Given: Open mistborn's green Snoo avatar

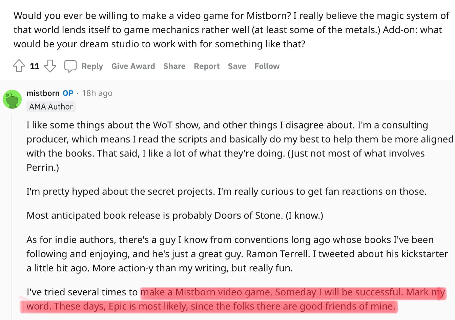Looking at the screenshot, I should tap(12, 99).
